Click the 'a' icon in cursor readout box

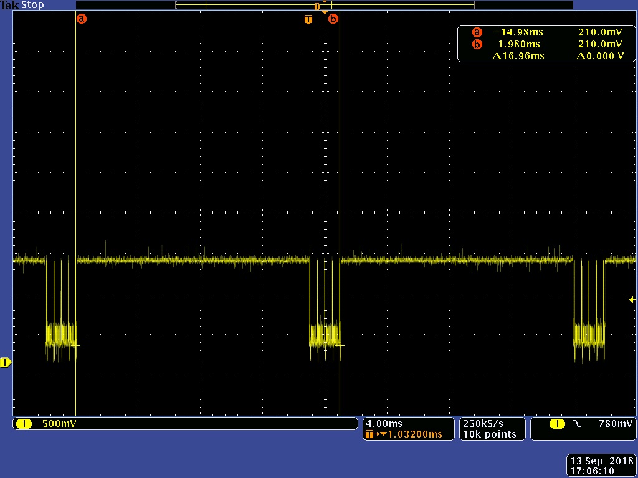[x=477, y=32]
